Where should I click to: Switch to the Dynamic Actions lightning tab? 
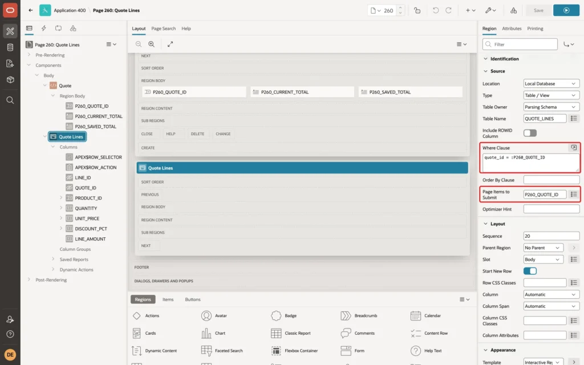click(43, 29)
